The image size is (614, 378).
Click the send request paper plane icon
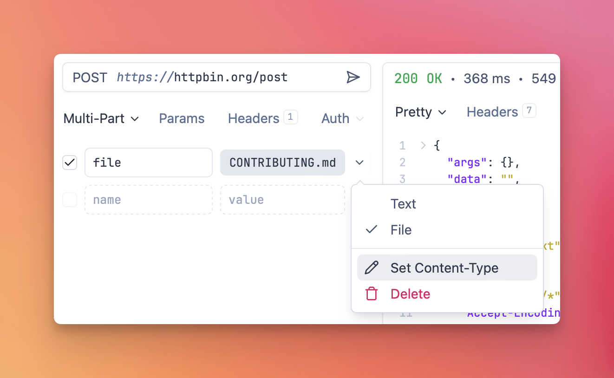coord(353,77)
